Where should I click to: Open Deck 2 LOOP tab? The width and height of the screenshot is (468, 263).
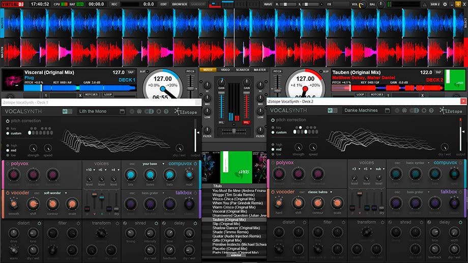point(360,94)
